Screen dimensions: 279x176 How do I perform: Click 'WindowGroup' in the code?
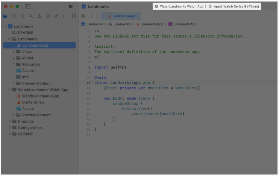[126, 103]
